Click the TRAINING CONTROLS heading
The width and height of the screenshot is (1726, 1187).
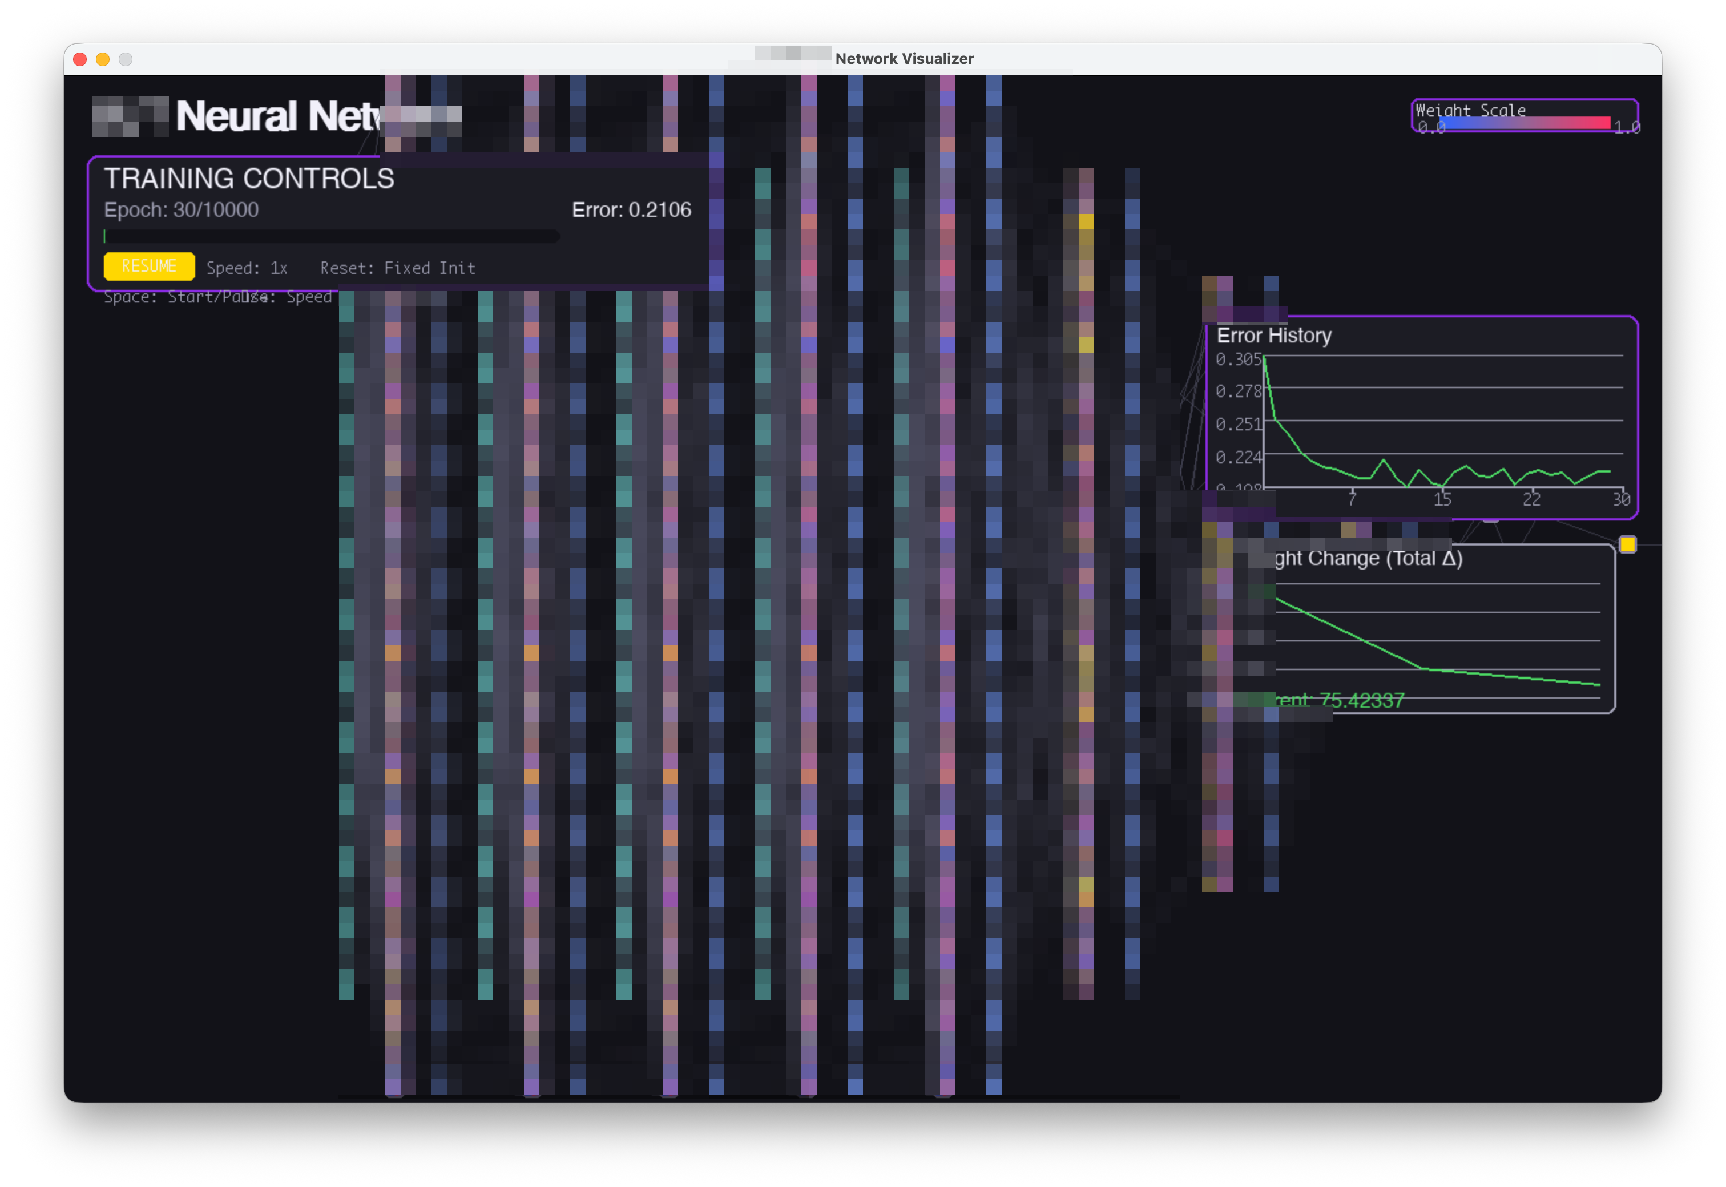tap(248, 179)
